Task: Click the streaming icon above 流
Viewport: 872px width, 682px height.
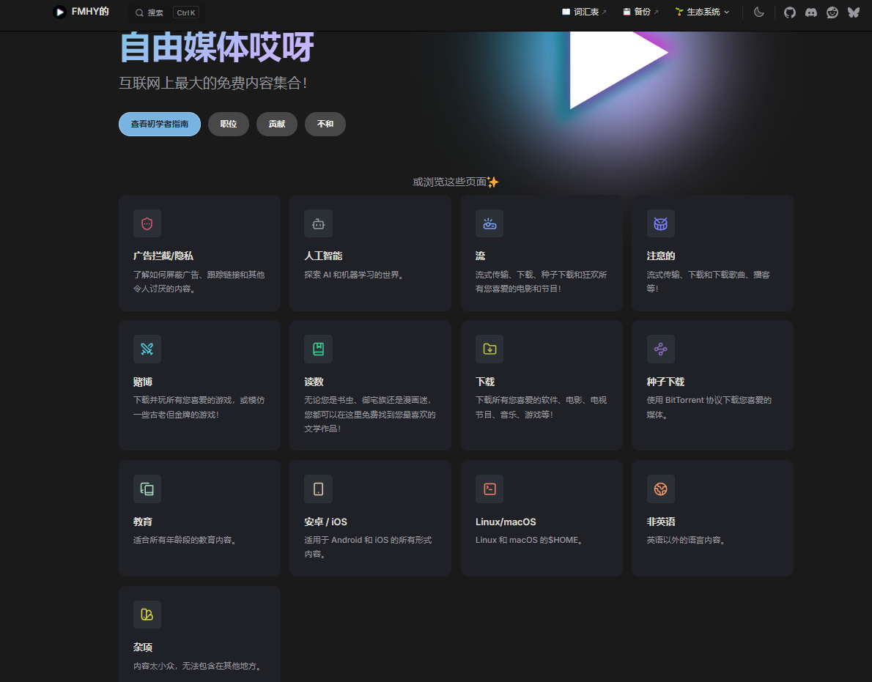Action: click(x=489, y=223)
